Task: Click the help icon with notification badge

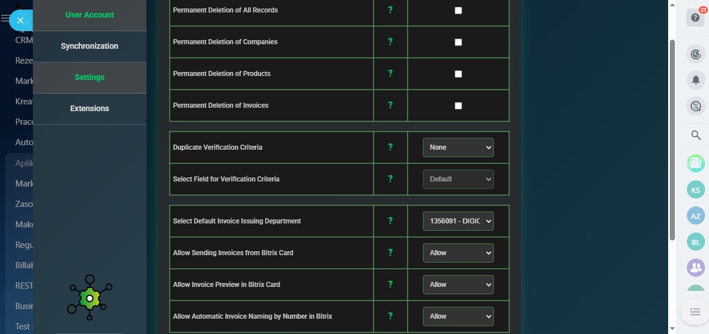Action: pyautogui.click(x=695, y=18)
